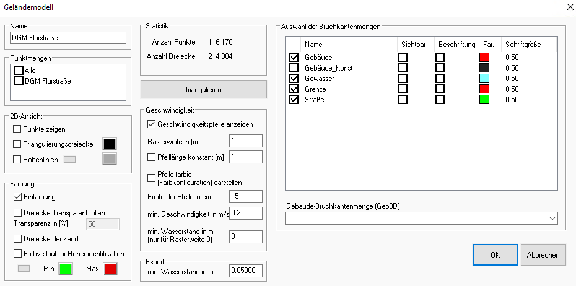Enable the Punkte zeigen checkbox
Viewport: 576px width, 286px height.
pyautogui.click(x=17, y=129)
